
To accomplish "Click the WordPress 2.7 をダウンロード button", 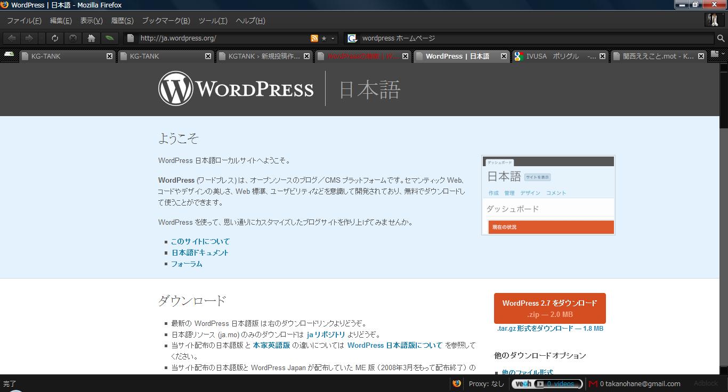I will click(x=549, y=308).
